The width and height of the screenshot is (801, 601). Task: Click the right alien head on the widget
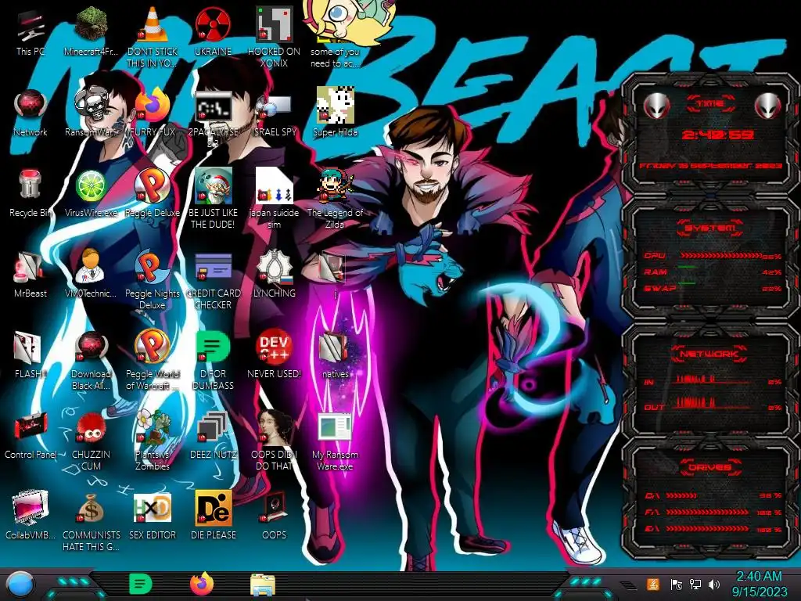click(768, 106)
